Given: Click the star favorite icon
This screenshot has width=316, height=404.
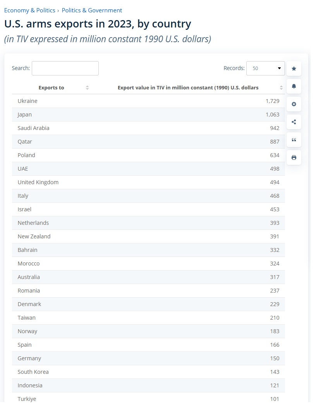Looking at the screenshot, I should 294,68.
